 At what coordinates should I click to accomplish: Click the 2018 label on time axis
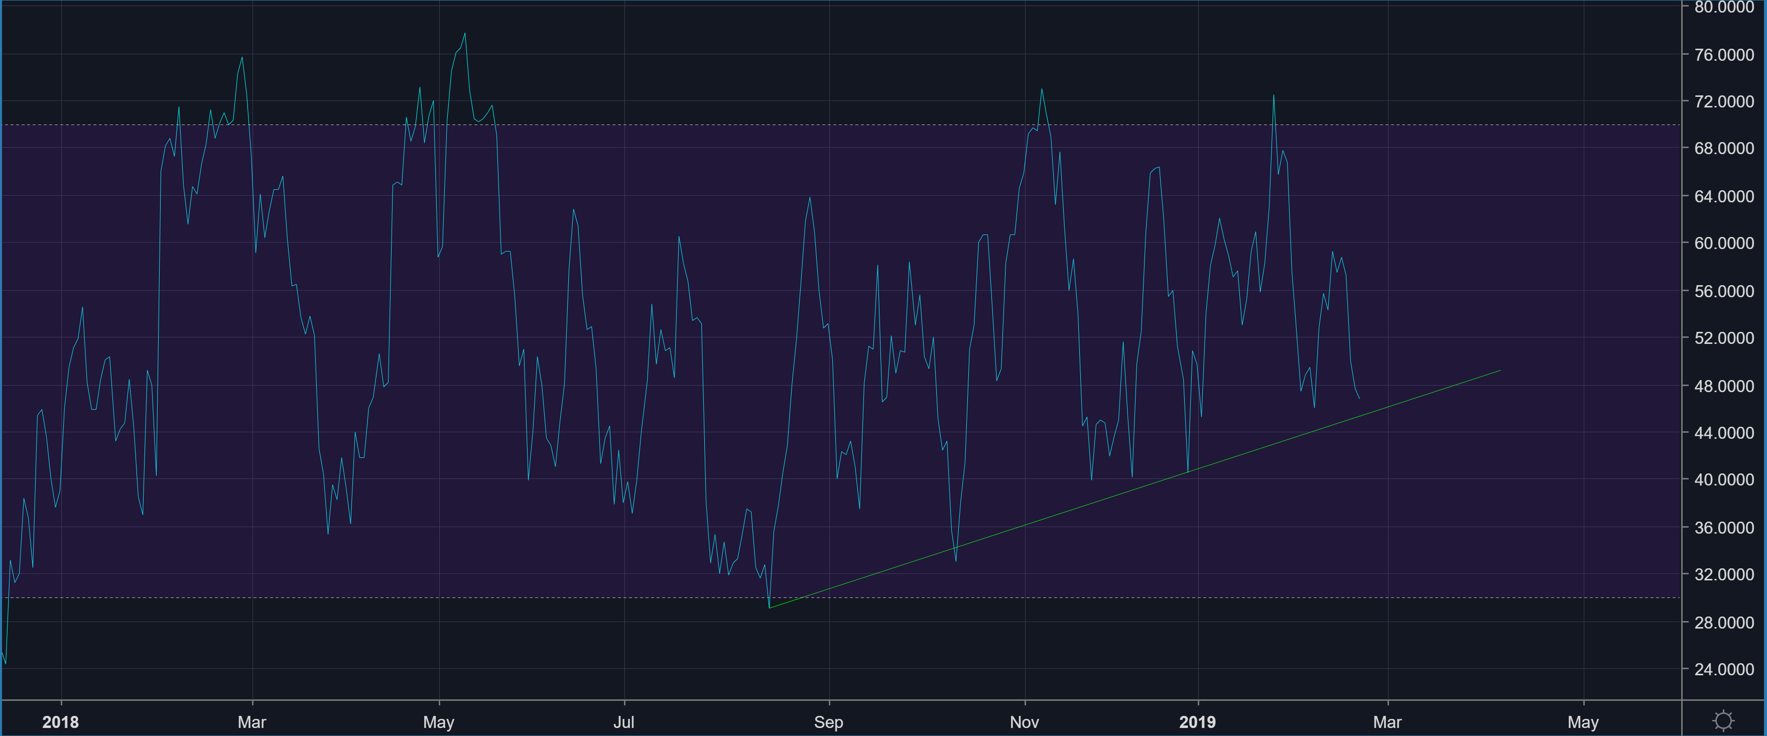click(x=60, y=721)
